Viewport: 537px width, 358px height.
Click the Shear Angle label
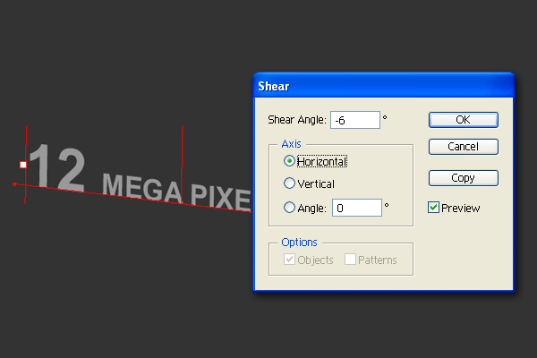[x=297, y=120]
